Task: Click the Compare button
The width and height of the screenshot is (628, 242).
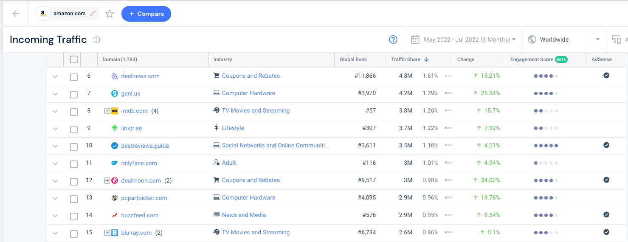Action: (146, 14)
